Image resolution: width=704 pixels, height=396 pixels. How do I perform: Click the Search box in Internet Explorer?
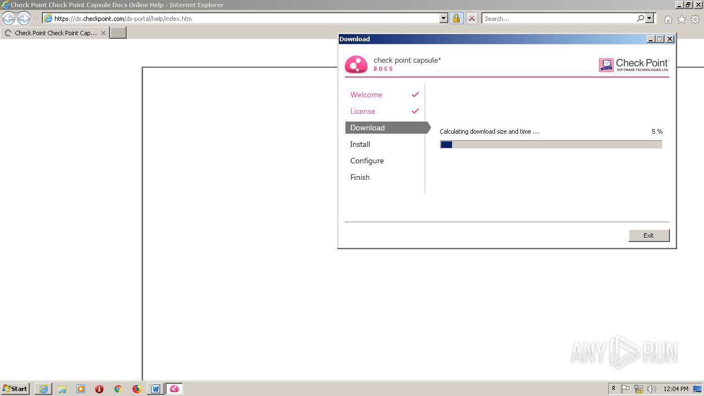tap(559, 18)
